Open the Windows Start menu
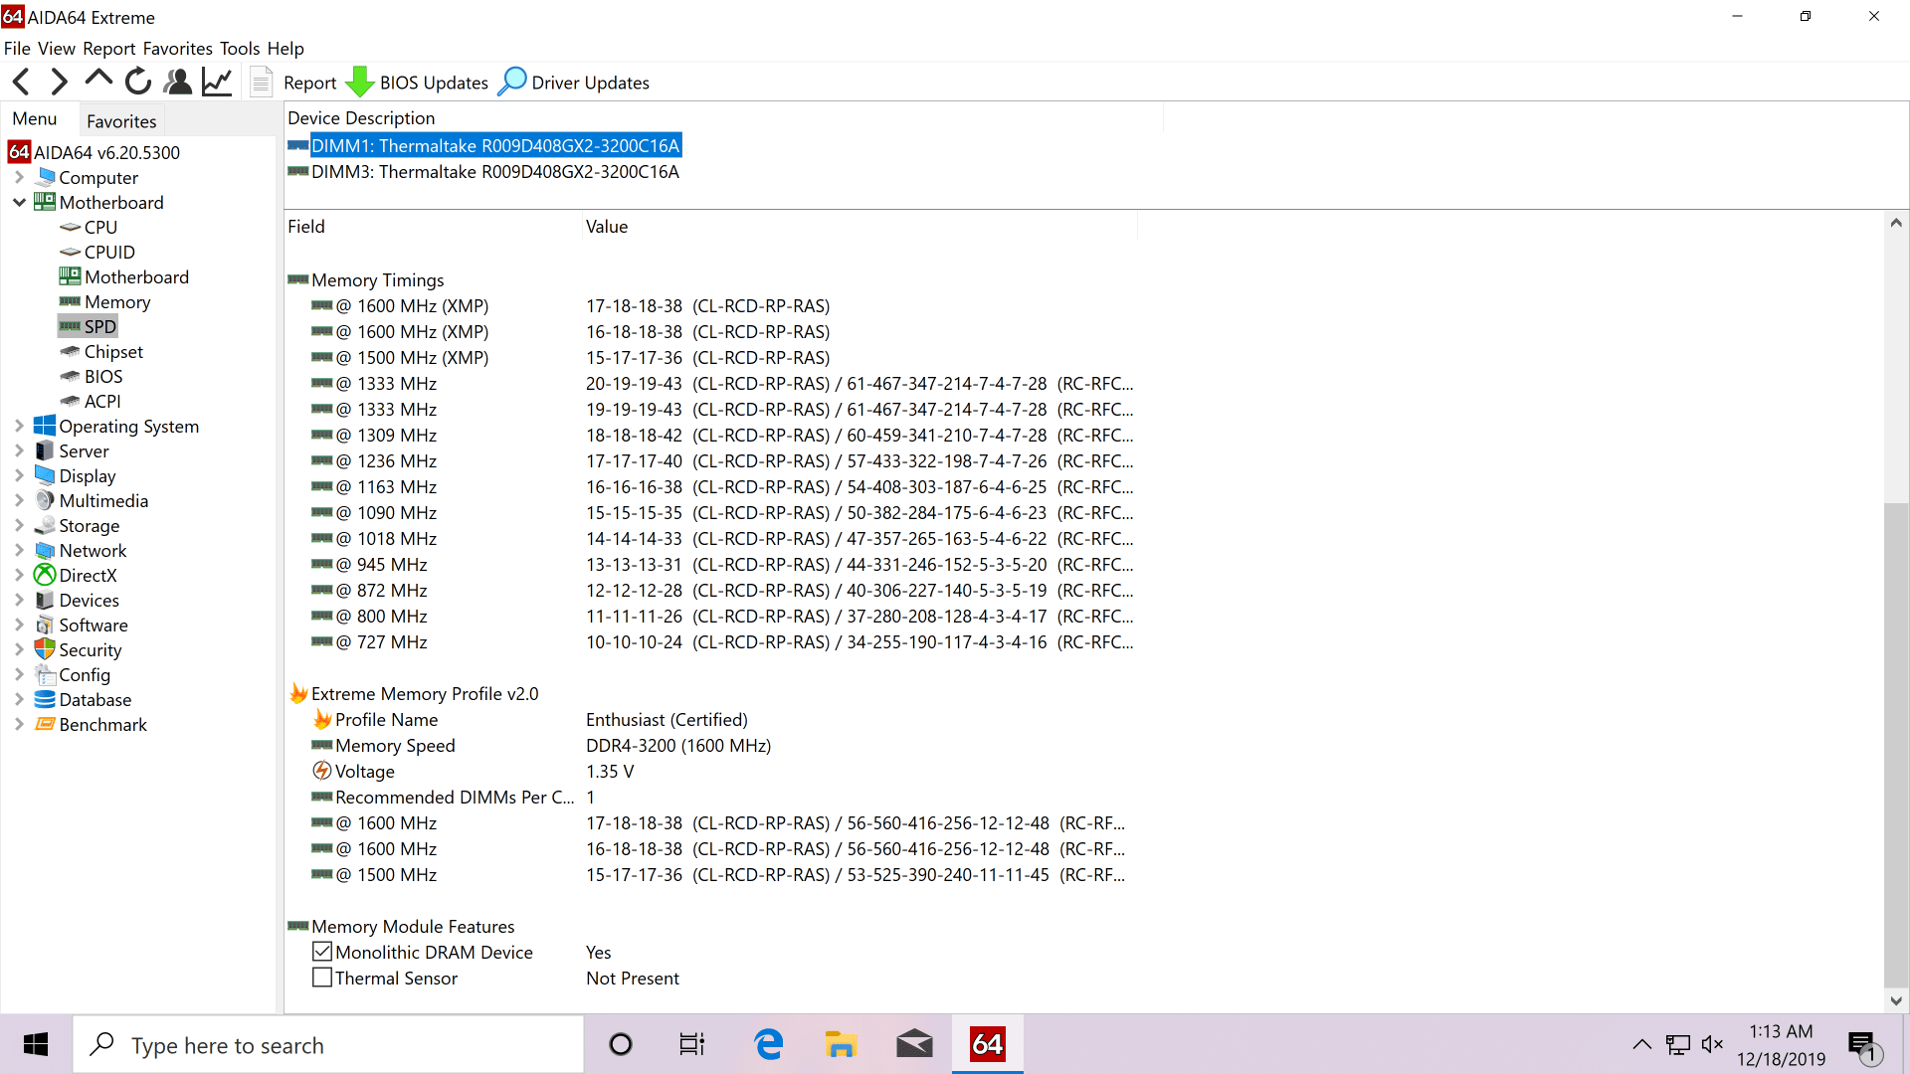The image size is (1910, 1074). 36,1044
